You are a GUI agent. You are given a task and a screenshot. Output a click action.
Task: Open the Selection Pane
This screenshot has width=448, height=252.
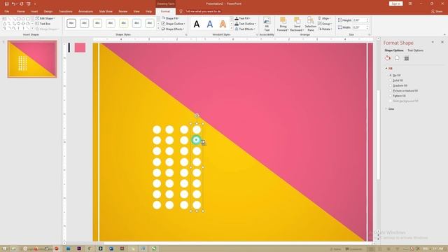click(311, 24)
